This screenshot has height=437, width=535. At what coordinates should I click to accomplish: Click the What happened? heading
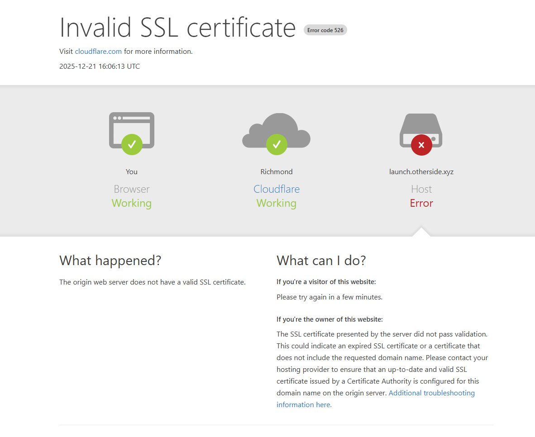(x=110, y=260)
